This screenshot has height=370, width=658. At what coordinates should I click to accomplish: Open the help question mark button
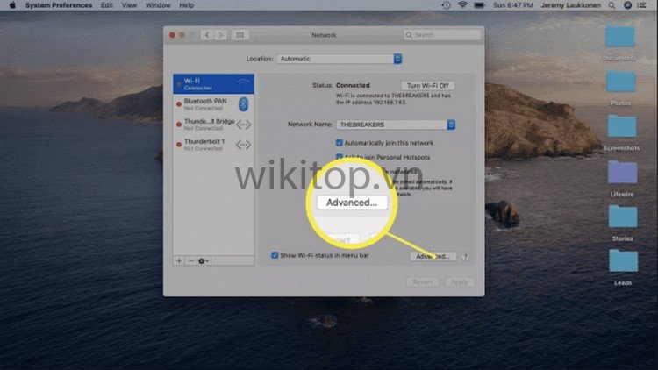point(465,257)
